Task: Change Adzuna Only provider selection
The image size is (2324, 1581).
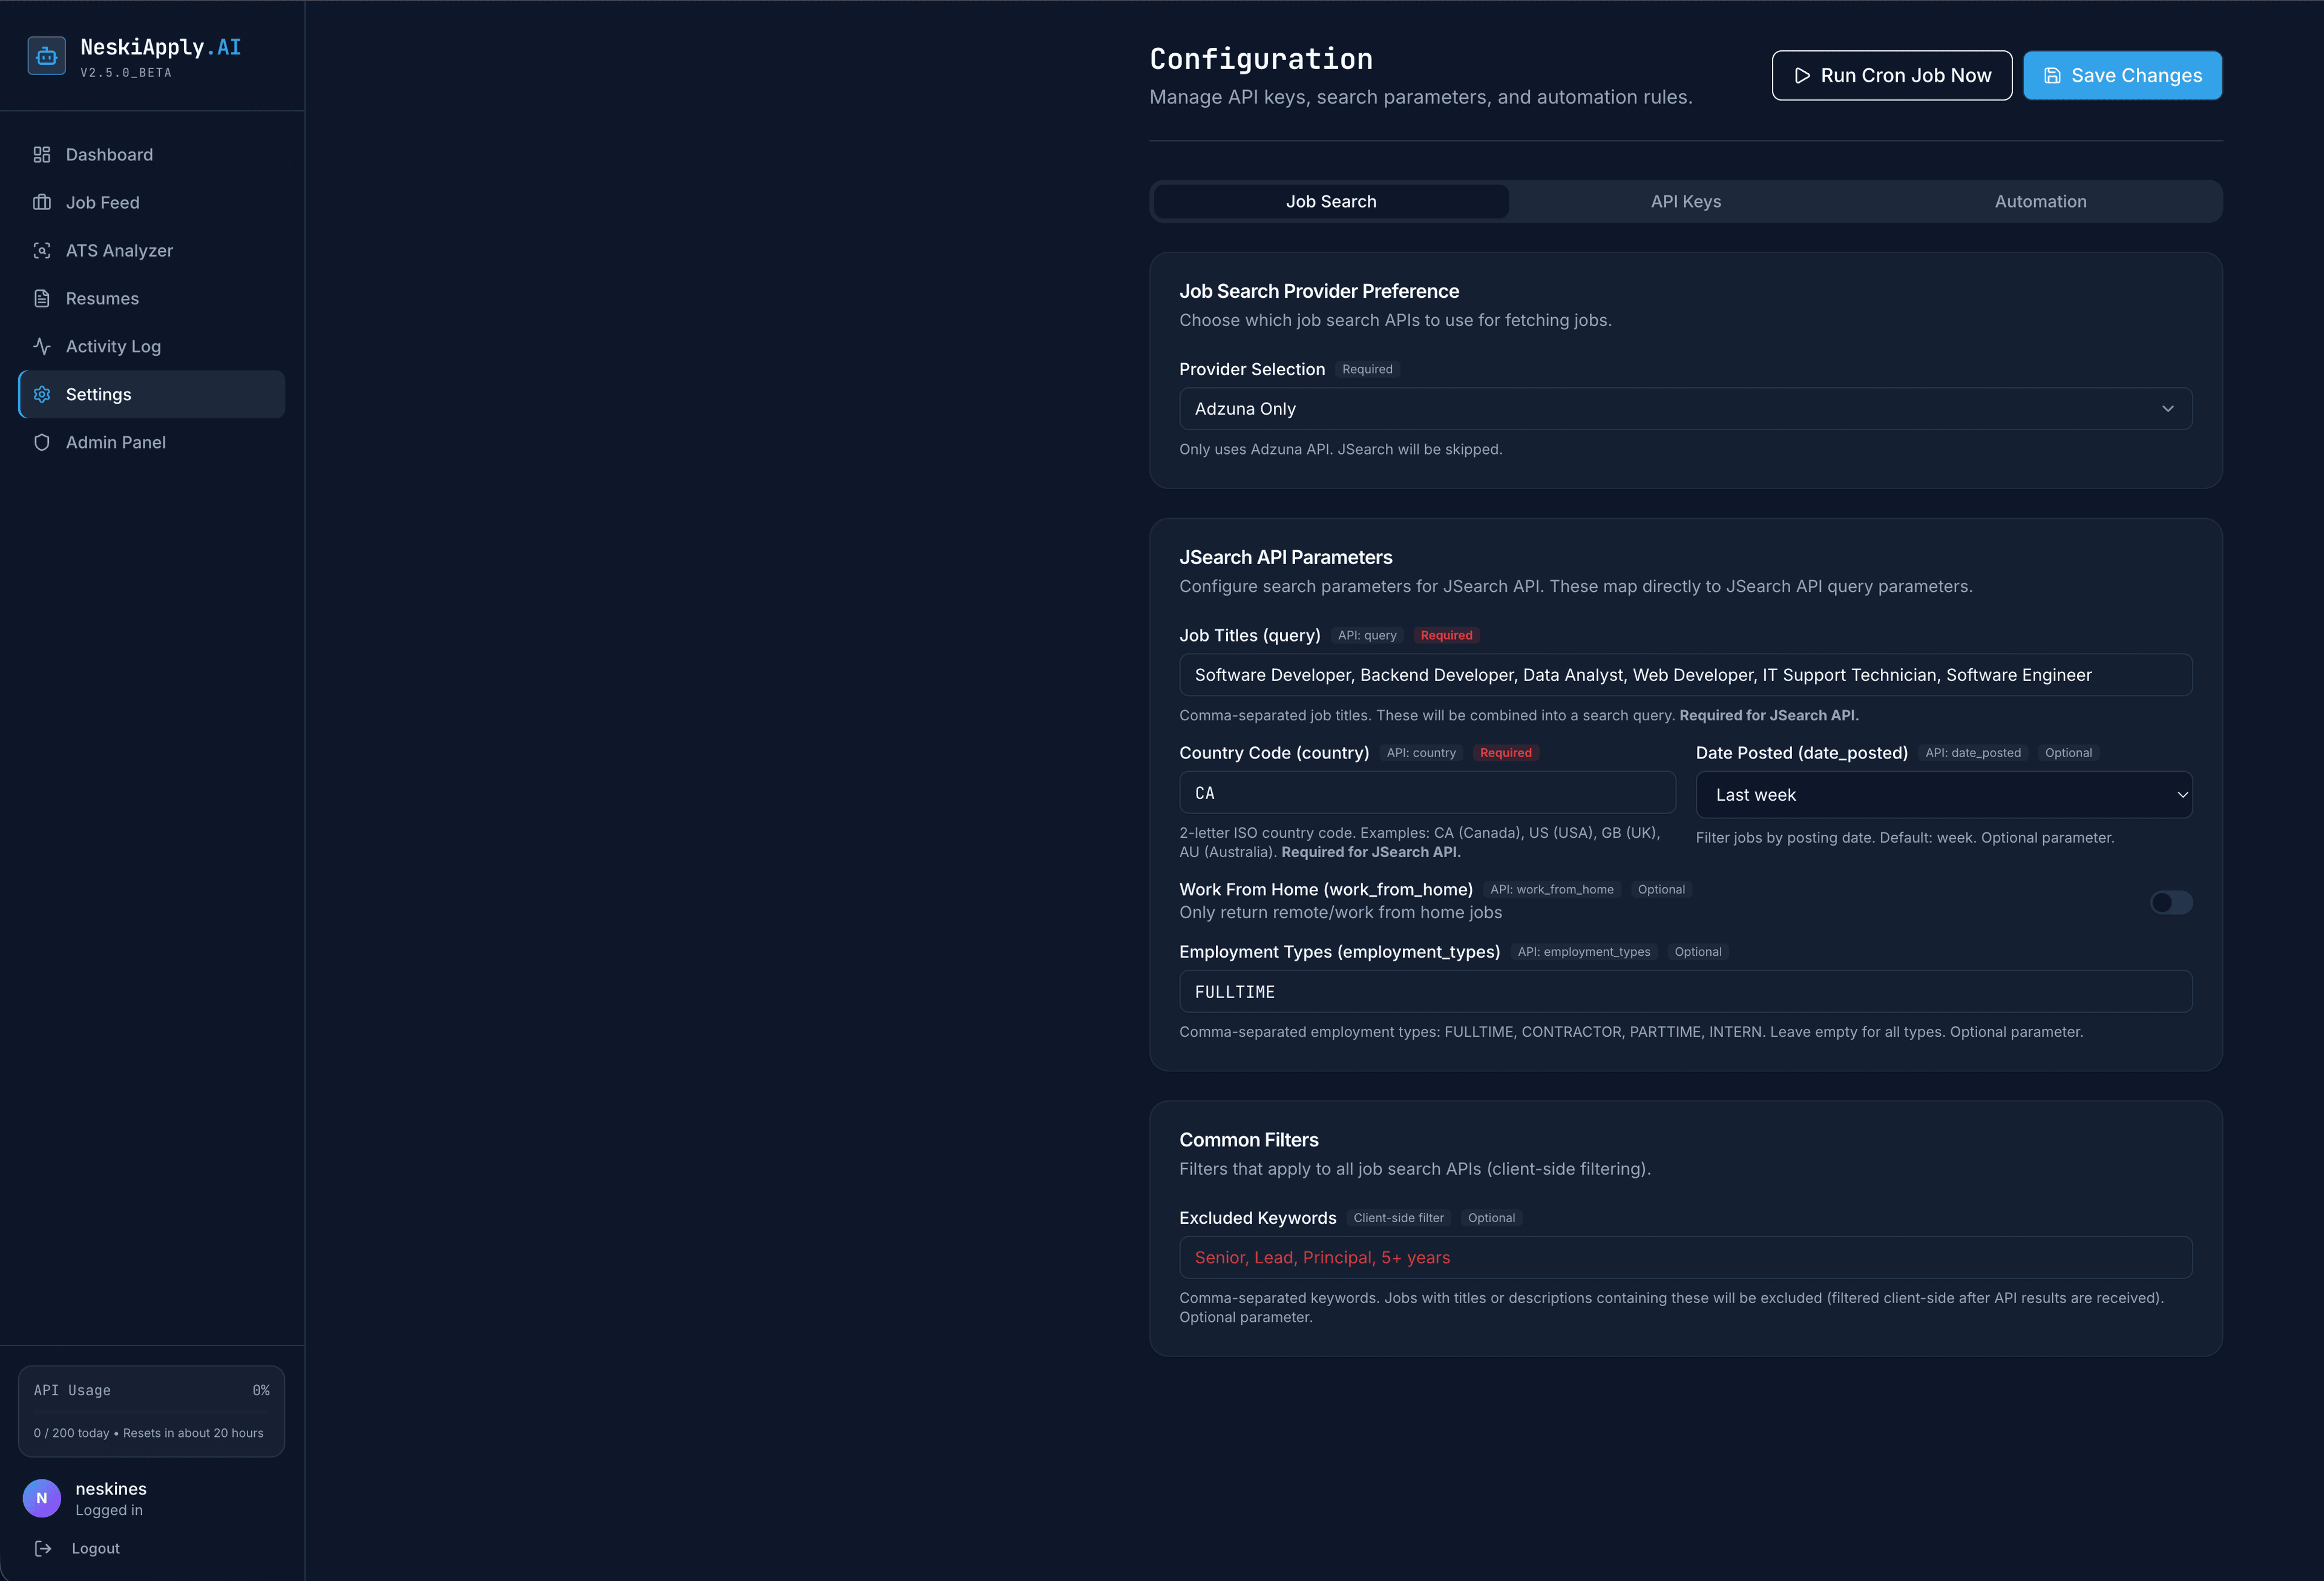Action: (1685, 408)
